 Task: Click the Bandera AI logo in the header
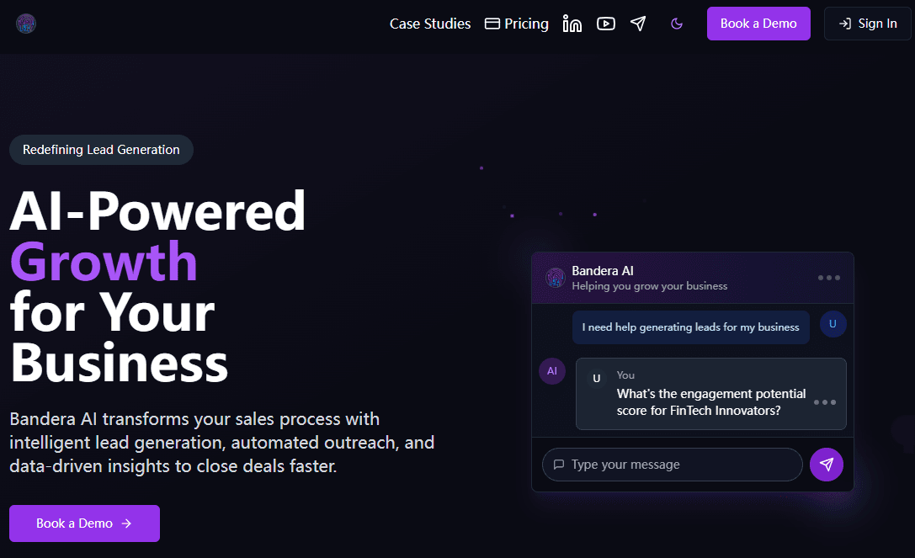26,24
